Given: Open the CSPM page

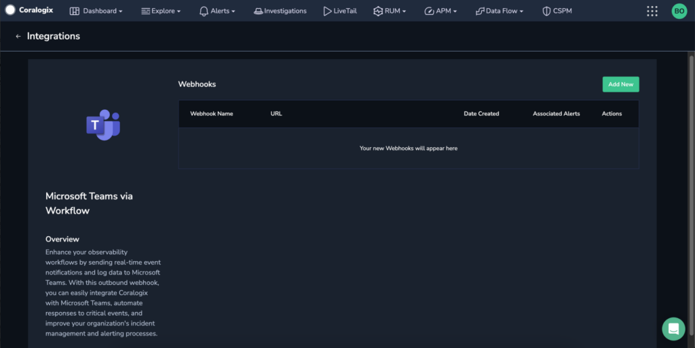Looking at the screenshot, I should (562, 11).
